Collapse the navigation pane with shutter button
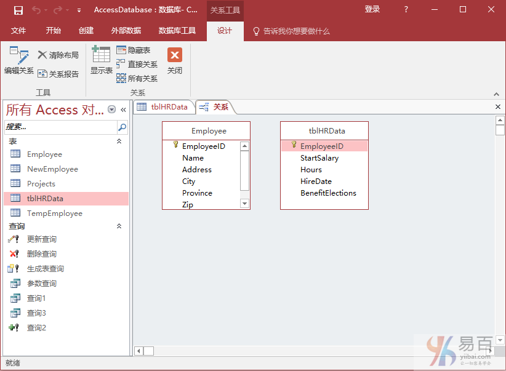The height and width of the screenshot is (371, 506). click(123, 110)
